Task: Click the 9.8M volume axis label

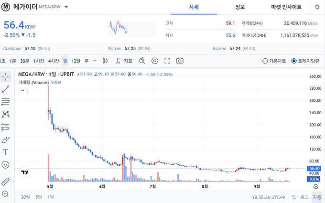Action: point(314,179)
